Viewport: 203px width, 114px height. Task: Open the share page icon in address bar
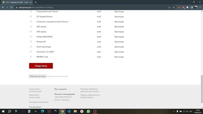(169, 7)
